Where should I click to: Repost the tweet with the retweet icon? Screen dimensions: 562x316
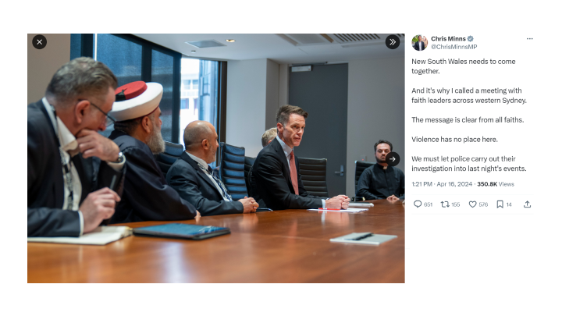pos(445,204)
